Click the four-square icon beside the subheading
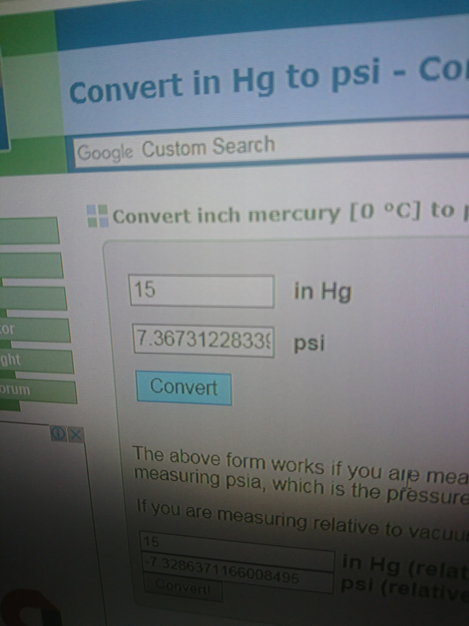This screenshot has width=469, height=626. click(x=98, y=216)
